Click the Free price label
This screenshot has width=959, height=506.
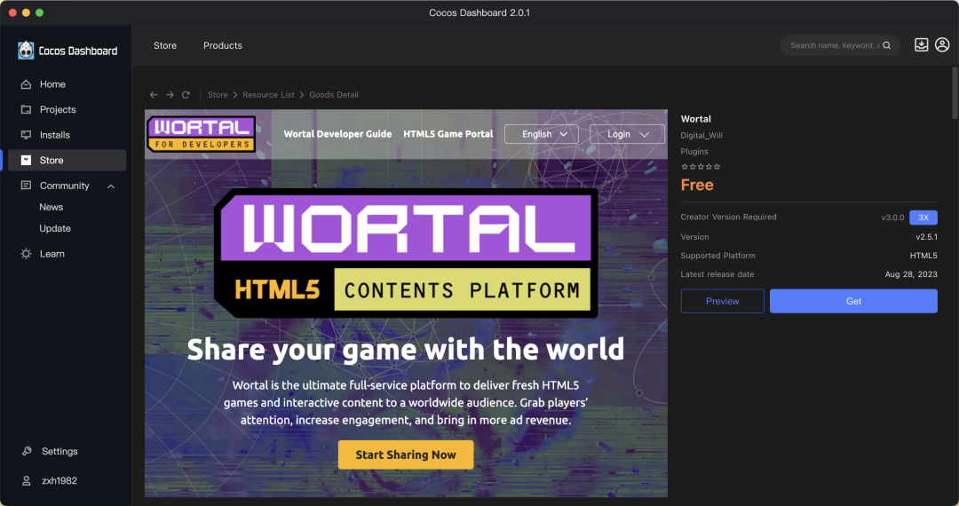pos(697,186)
